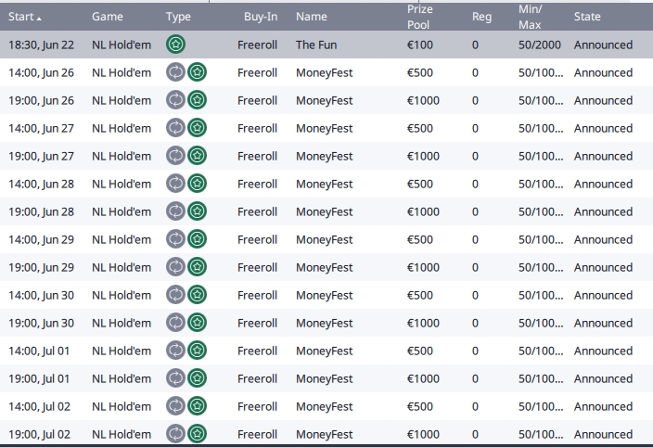Click the gray rebuy icon for 19:00, Jun 30
The width and height of the screenshot is (653, 447).
(175, 323)
